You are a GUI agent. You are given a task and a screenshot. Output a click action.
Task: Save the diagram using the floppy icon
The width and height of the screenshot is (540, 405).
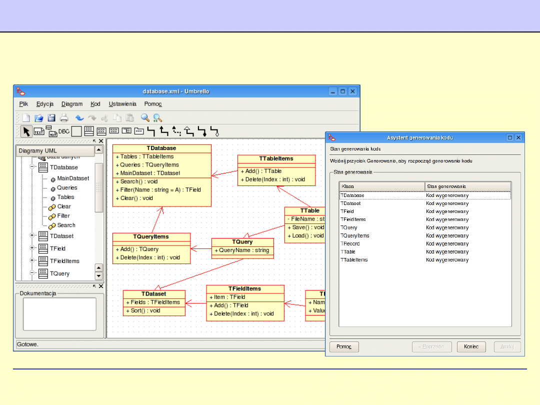point(51,118)
